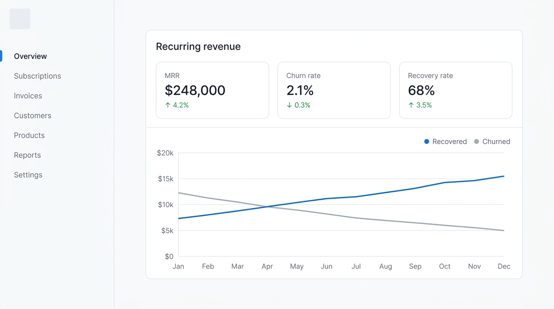554x309 pixels.
Task: Click the blue Recovered legend dot
Action: (x=427, y=142)
